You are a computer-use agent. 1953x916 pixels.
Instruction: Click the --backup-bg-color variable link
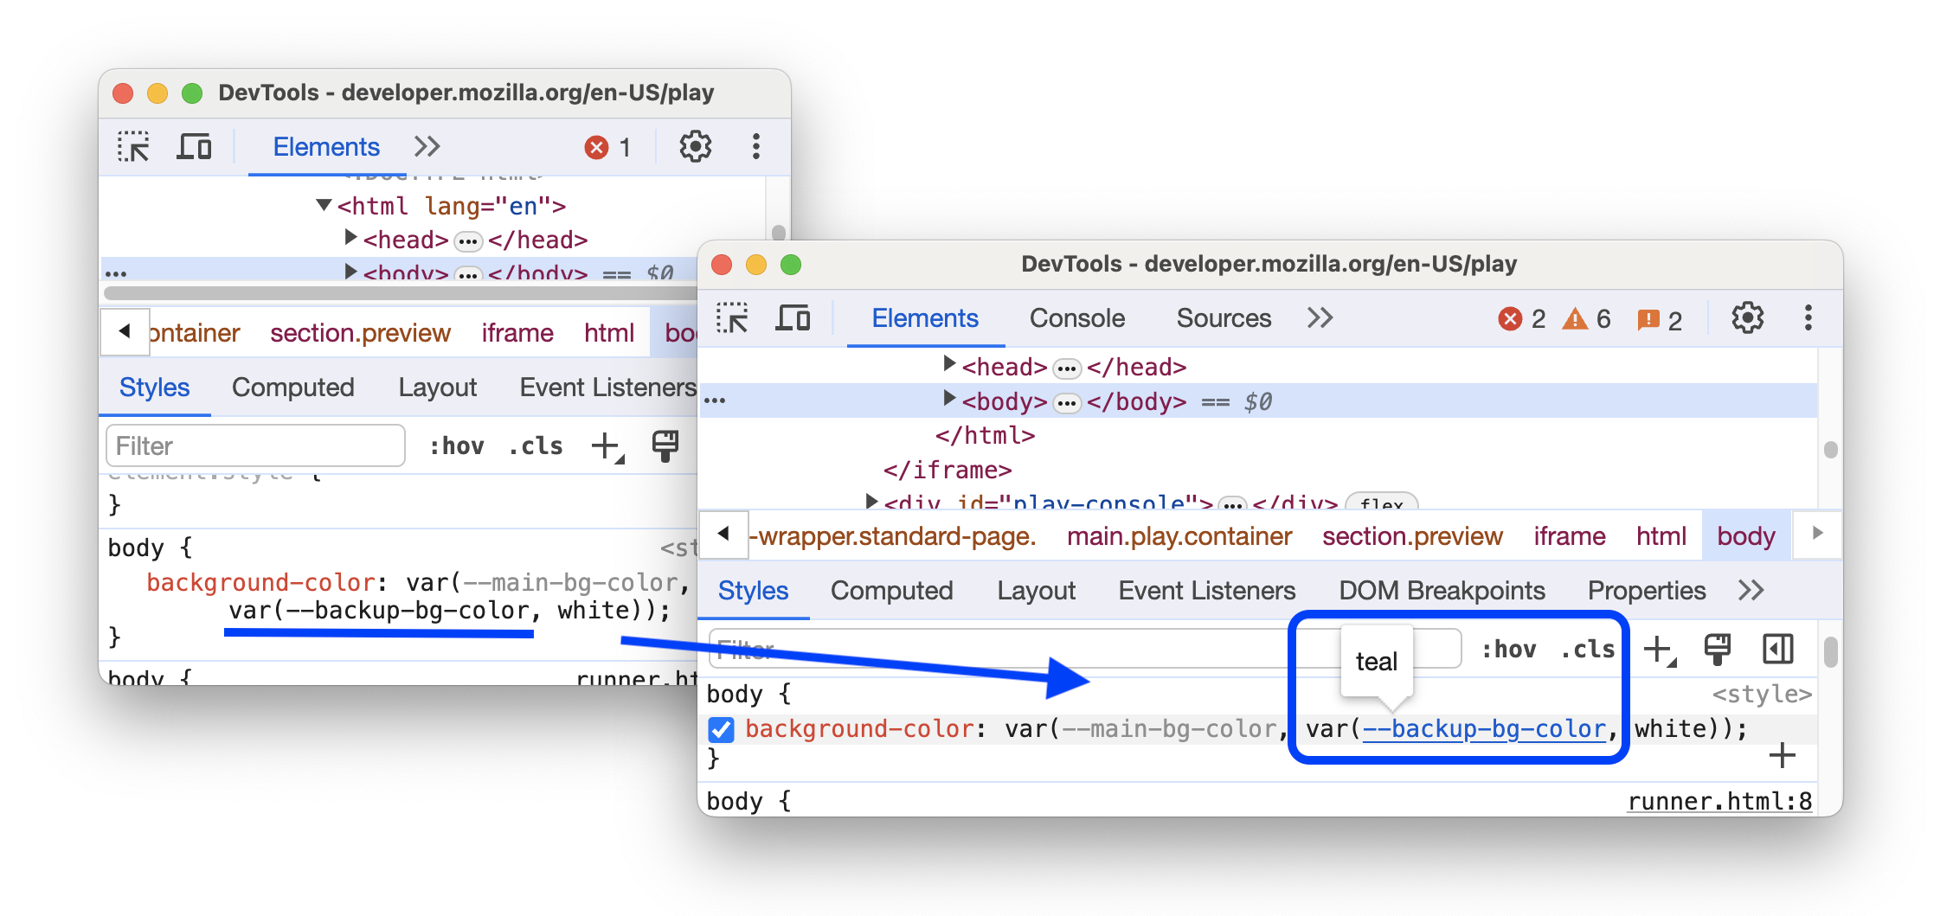point(1483,729)
